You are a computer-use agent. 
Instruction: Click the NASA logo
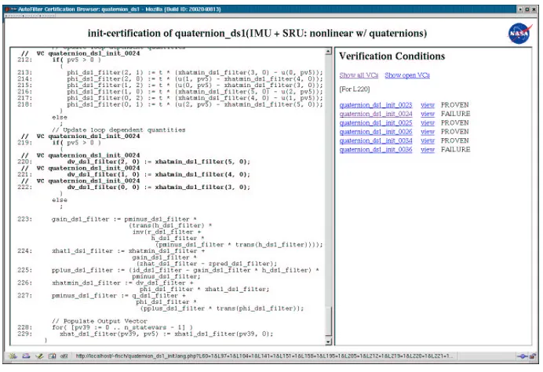point(519,33)
